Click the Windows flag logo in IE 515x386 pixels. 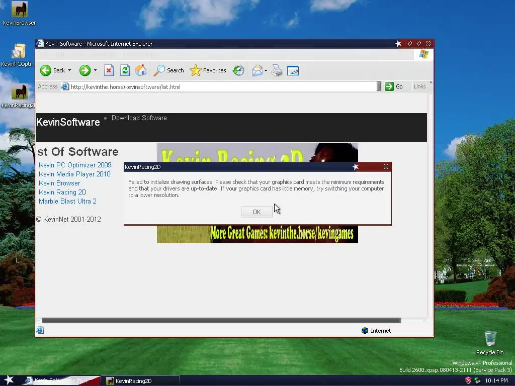pyautogui.click(x=423, y=54)
